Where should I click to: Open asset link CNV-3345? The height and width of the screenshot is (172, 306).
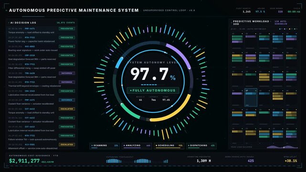pos(30,91)
